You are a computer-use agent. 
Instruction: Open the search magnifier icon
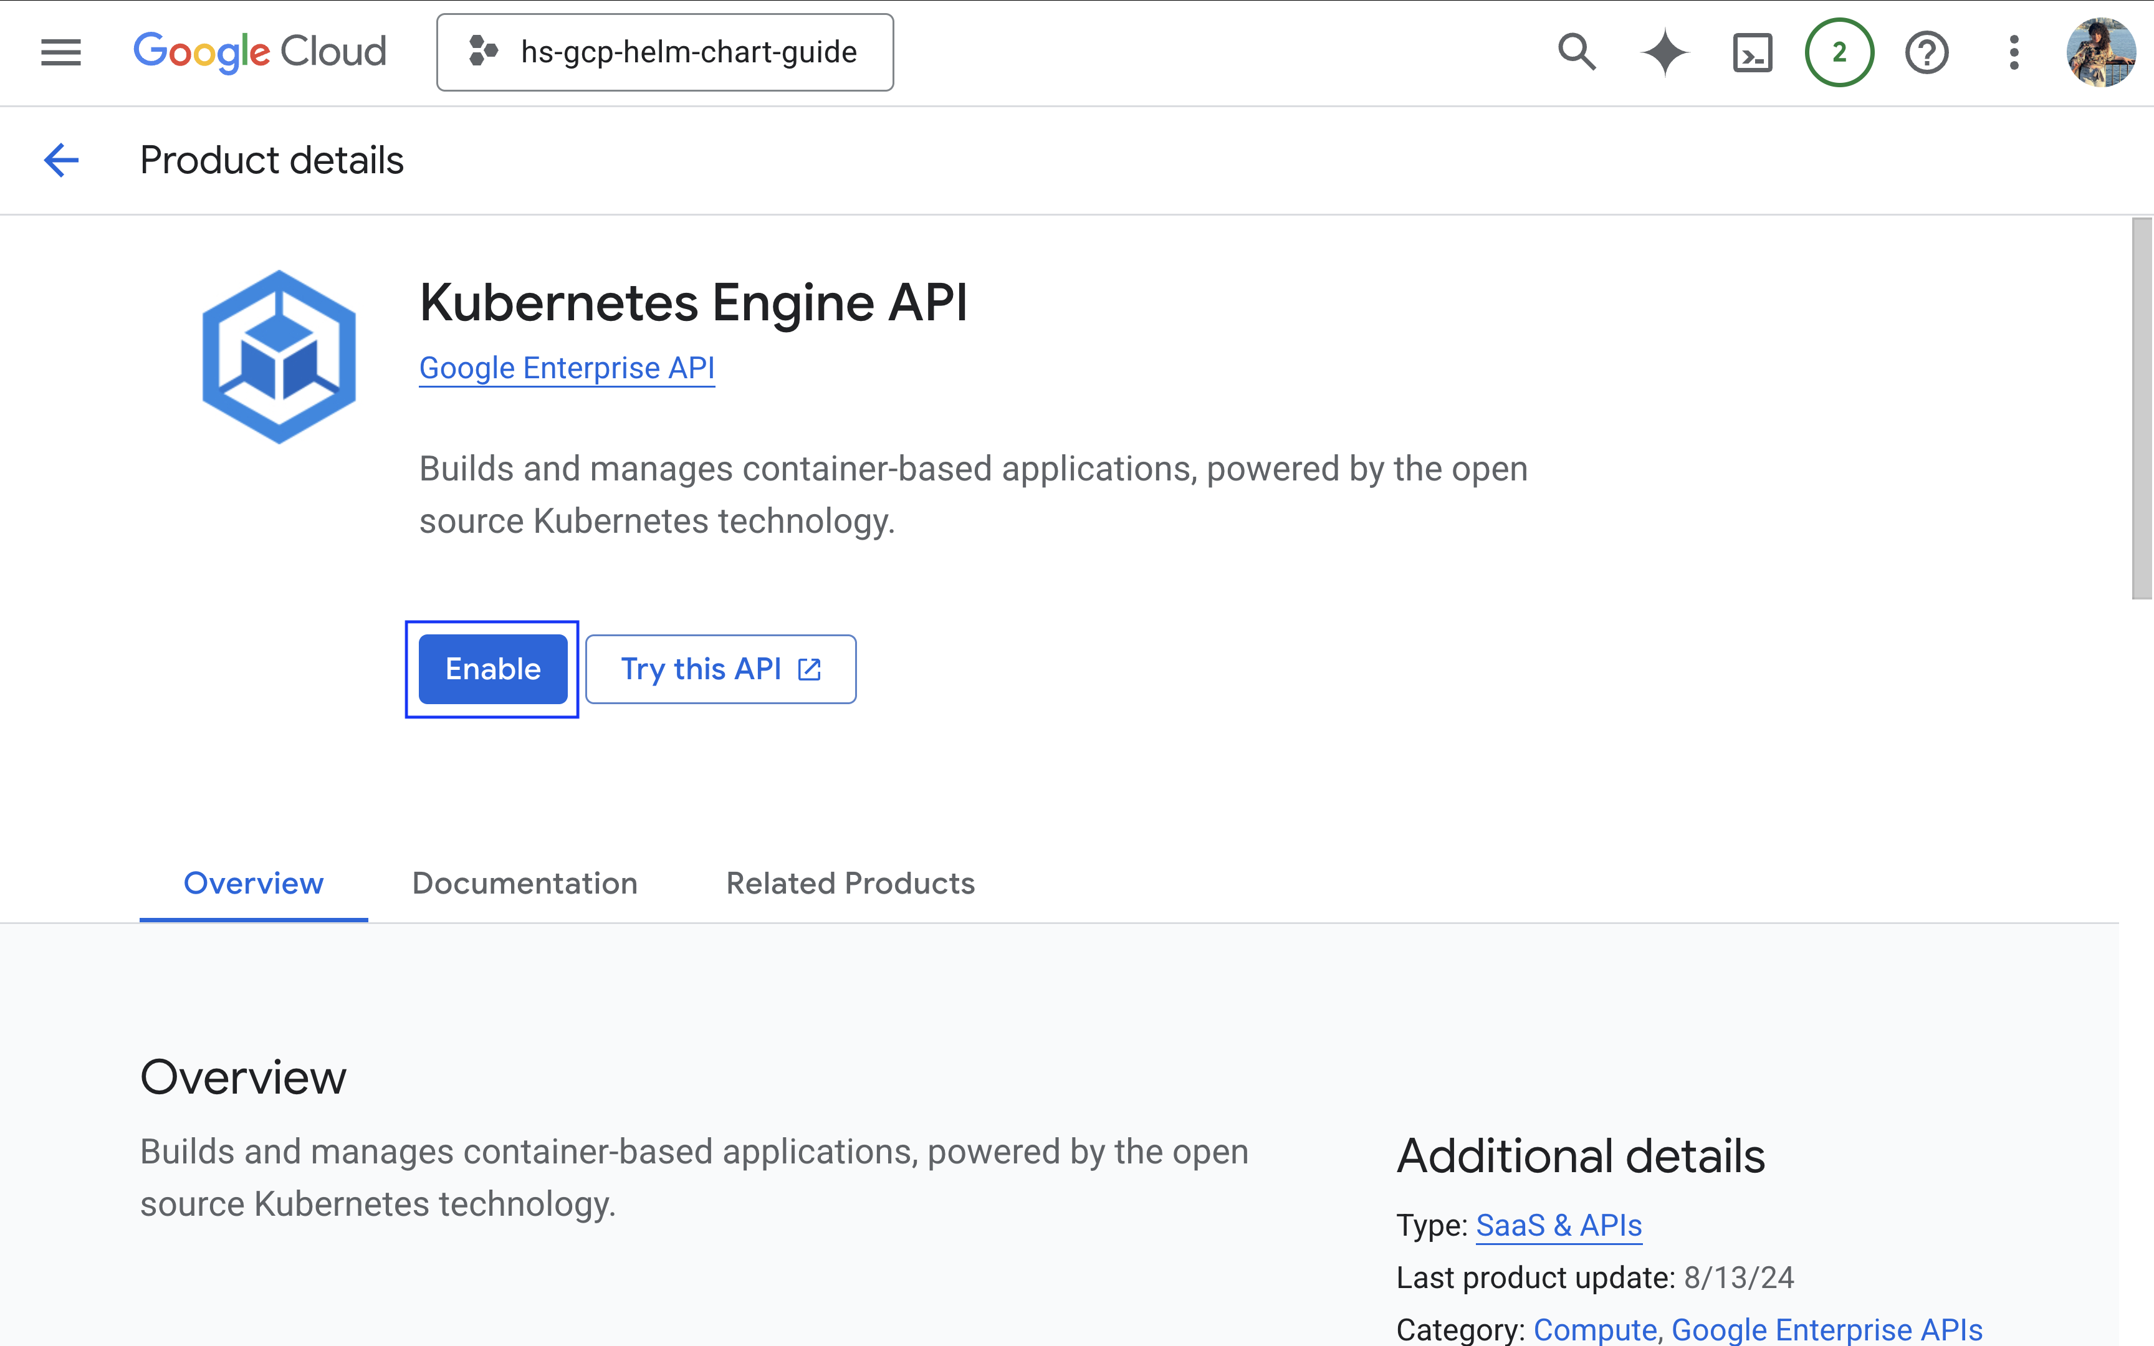[1576, 52]
